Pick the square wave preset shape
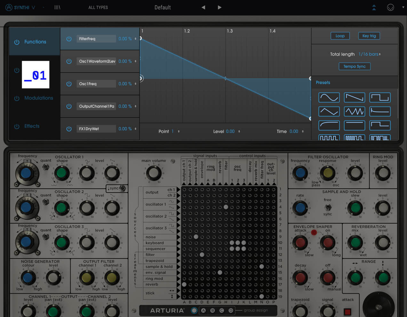This screenshot has height=317, width=407. (380, 98)
